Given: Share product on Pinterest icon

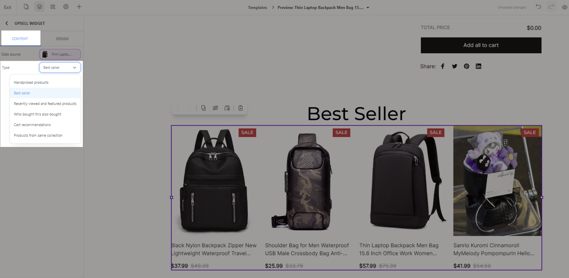Looking at the screenshot, I should 467,66.
